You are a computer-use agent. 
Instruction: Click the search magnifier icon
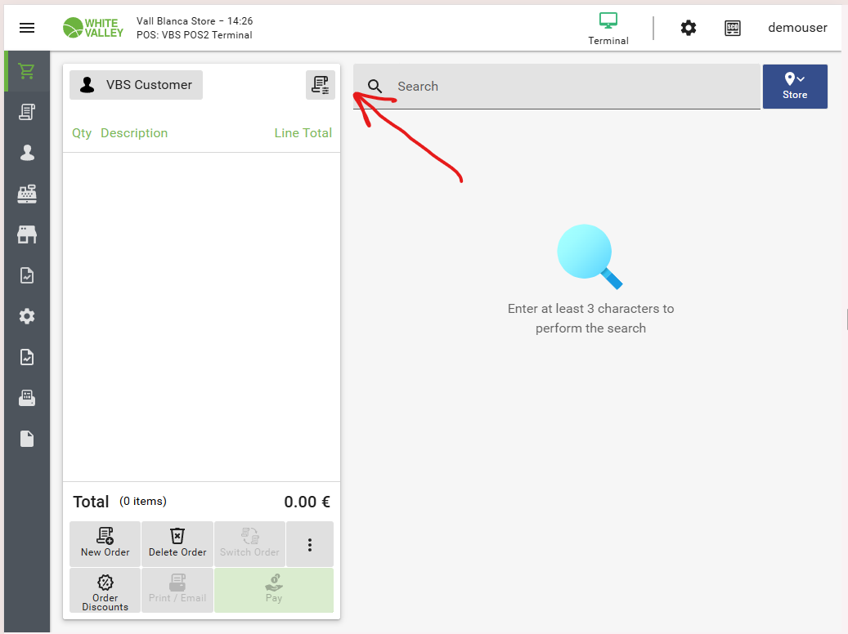[x=375, y=87]
